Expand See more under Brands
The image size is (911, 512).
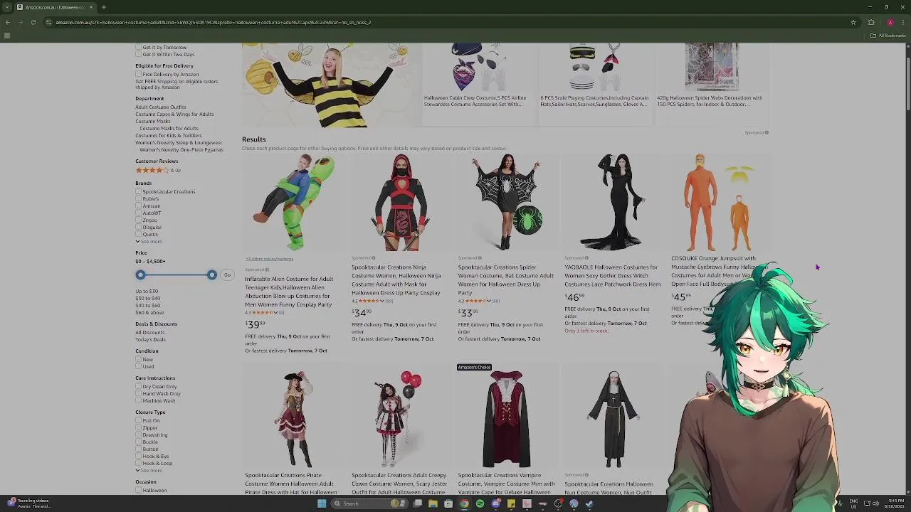click(149, 242)
